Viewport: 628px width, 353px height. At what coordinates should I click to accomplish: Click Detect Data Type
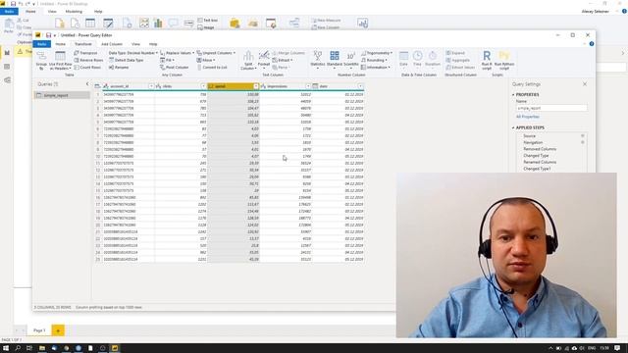(127, 60)
